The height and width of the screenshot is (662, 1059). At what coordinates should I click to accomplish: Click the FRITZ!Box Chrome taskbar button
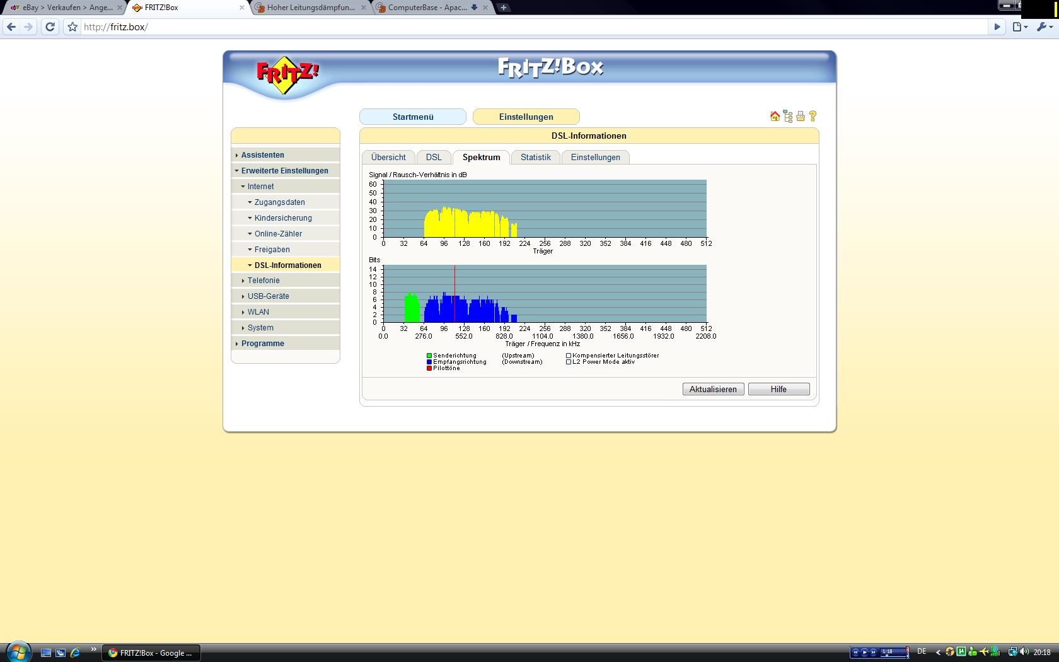coord(151,653)
